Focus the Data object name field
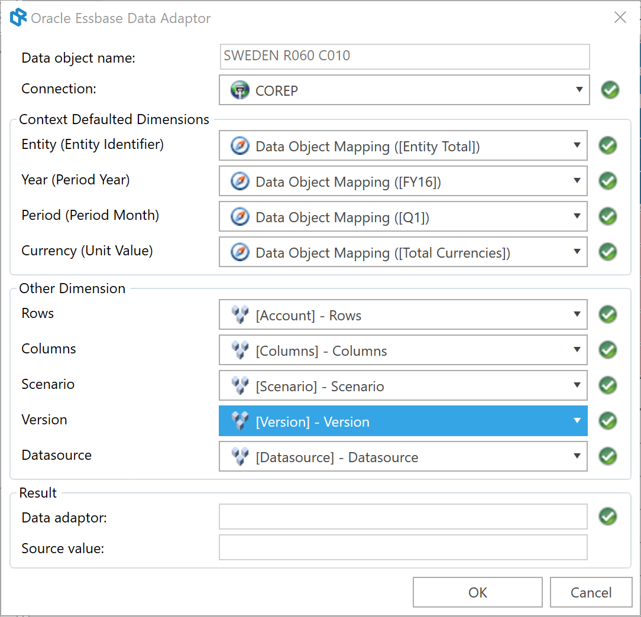Viewport: 641px width, 617px height. coord(404,56)
